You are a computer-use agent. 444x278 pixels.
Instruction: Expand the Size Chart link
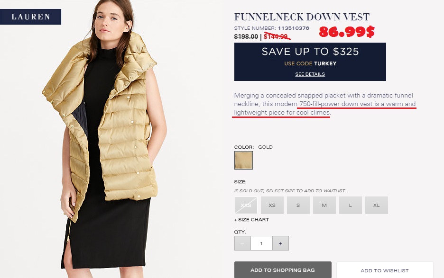coord(251,220)
